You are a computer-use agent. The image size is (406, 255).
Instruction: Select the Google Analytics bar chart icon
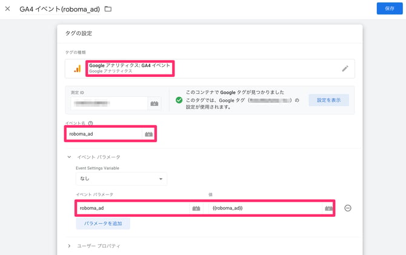pyautogui.click(x=78, y=68)
